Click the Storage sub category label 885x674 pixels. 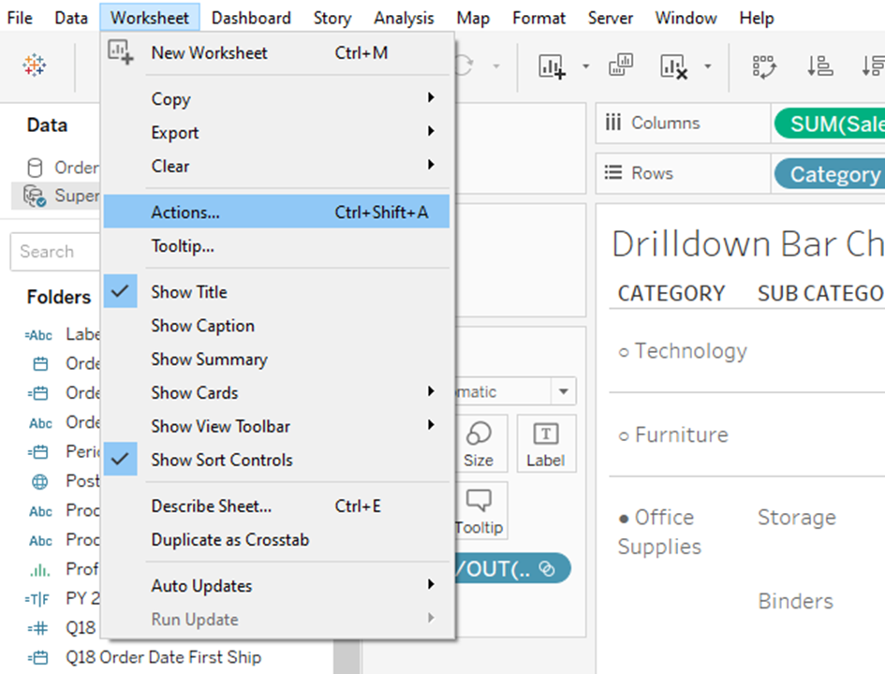point(796,518)
